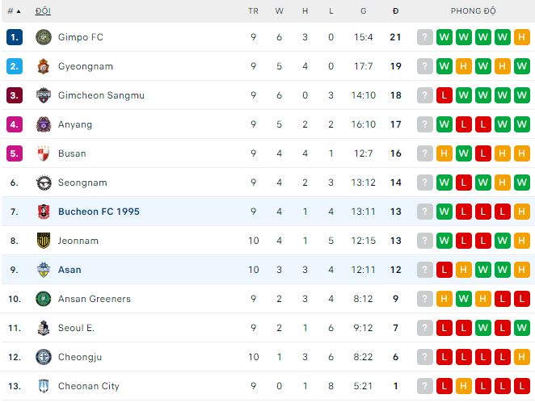535x403 pixels.
Task: Click rank 1 blue position badge
Action: (15, 37)
